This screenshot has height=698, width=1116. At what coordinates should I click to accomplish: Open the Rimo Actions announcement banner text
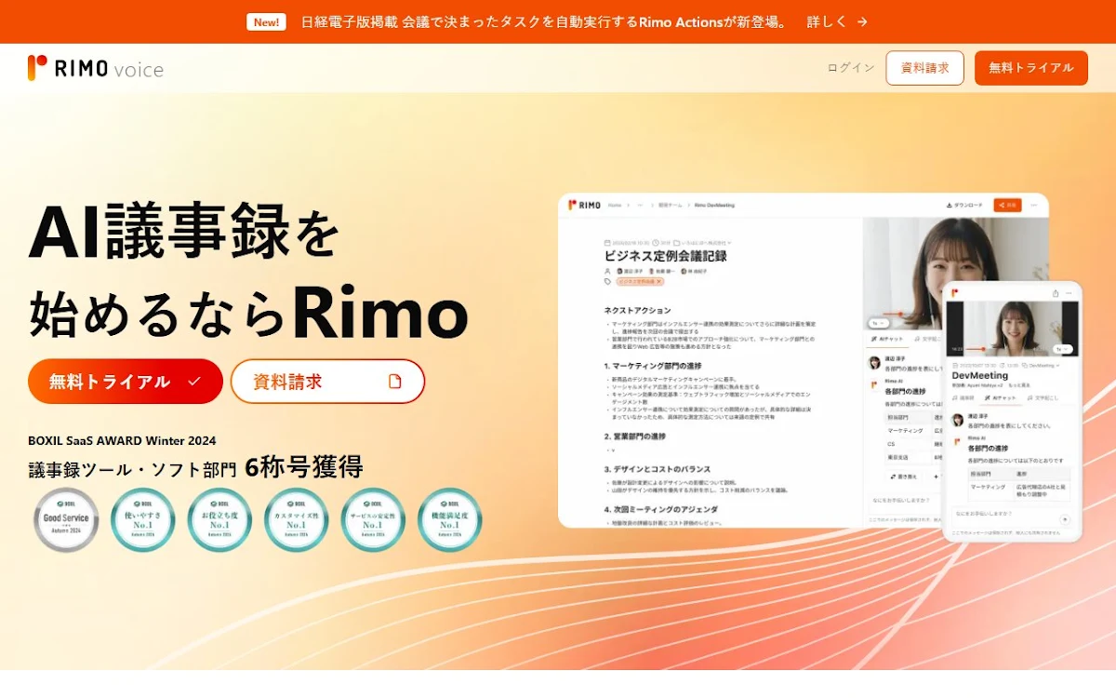(544, 21)
